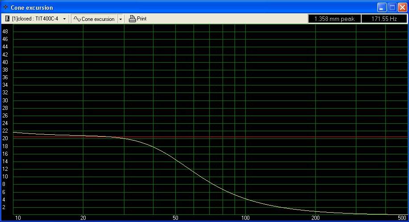Maximize the Cone excursion window
This screenshot has width=409, height=222.
pyautogui.click(x=392, y=8)
